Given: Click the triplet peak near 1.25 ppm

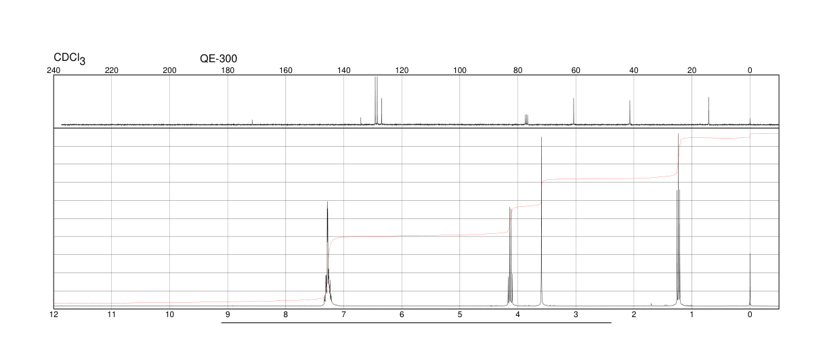Looking at the screenshot, I should pos(678,220).
